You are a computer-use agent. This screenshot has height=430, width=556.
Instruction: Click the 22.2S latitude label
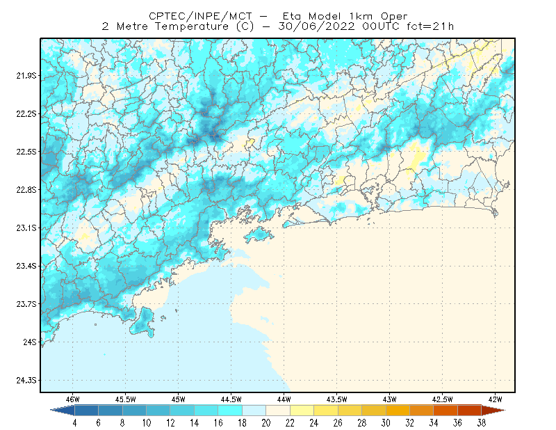pyautogui.click(x=26, y=113)
